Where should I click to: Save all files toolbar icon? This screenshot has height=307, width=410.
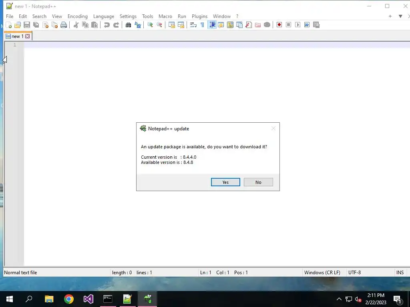(36, 25)
